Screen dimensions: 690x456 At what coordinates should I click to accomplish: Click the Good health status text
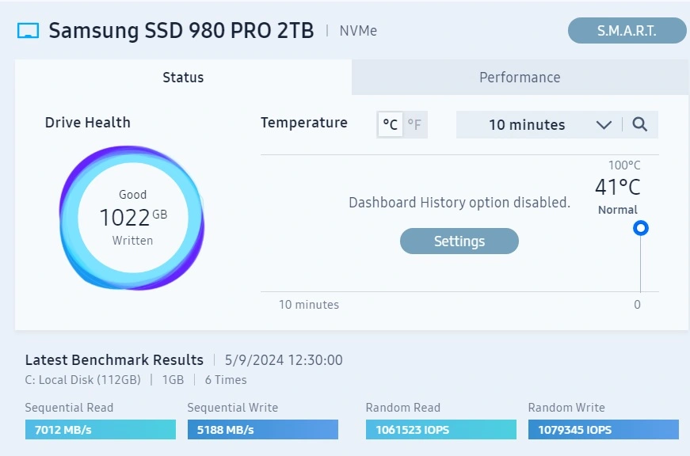point(132,195)
